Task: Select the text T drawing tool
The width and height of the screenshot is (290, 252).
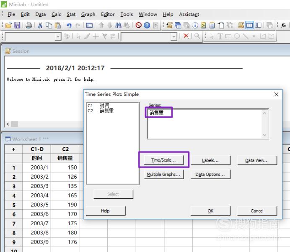Action: pyautogui.click(x=220, y=36)
